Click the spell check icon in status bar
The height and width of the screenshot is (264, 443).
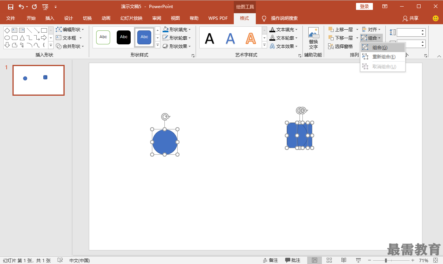[60, 260]
